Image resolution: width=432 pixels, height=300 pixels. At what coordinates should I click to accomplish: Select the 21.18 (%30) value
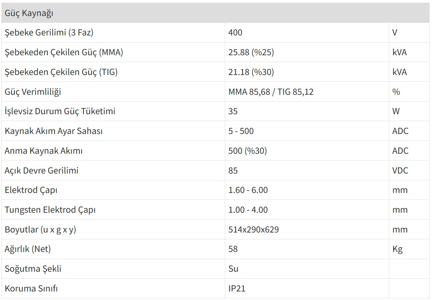pyautogui.click(x=251, y=72)
